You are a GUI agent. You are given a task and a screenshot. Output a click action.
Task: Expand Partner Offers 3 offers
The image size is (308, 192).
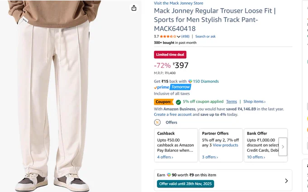(x=210, y=157)
